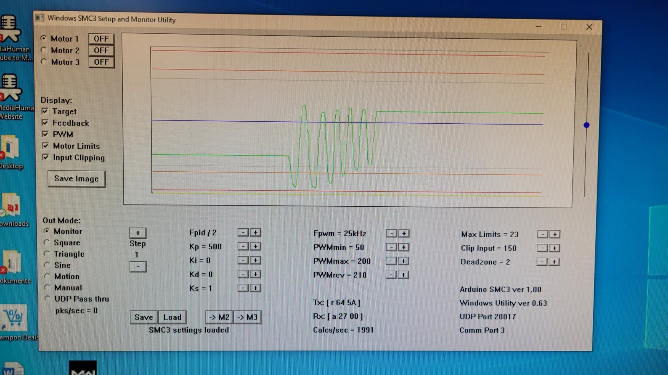Uncheck the Motor Limits checkbox
668x375 pixels.
tap(46, 145)
